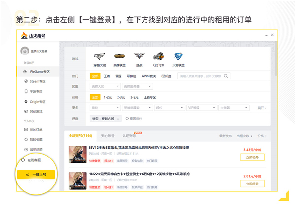Screen dimensions: 295x211
Task: Open the 85V12王者5套炫金 listing title
Action: tap(139, 148)
